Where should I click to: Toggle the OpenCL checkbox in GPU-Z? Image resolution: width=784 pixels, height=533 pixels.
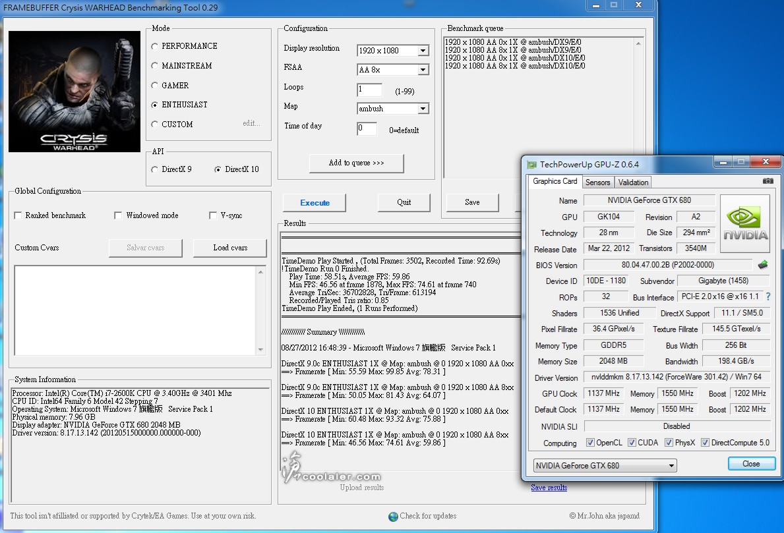590,442
